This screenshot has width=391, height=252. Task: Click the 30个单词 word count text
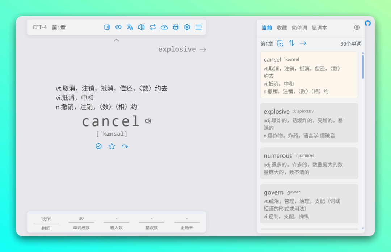point(351,44)
